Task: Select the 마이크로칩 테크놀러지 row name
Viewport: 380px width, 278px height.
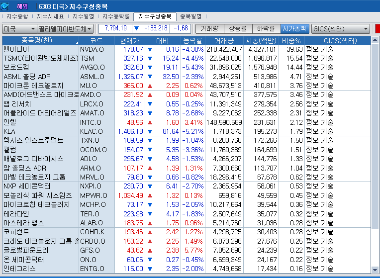Action: pyautogui.click(x=37, y=204)
